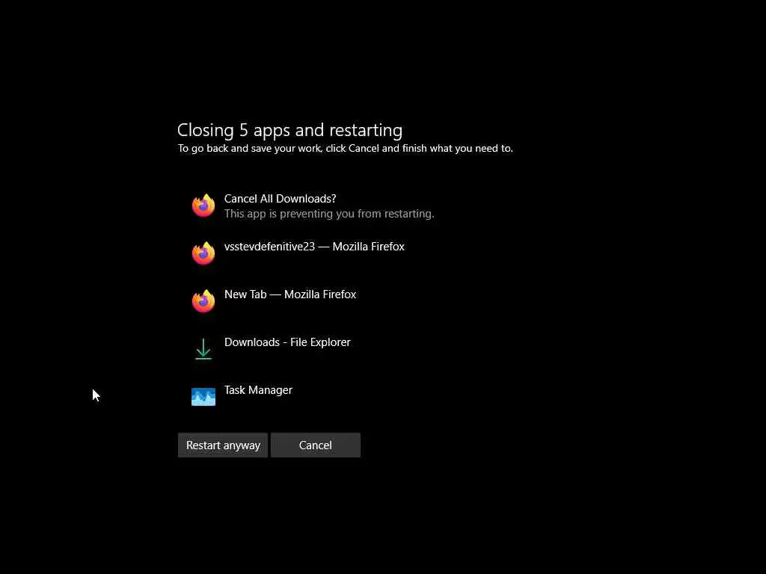
Task: Click the Restart anyway button
Action: tap(223, 445)
